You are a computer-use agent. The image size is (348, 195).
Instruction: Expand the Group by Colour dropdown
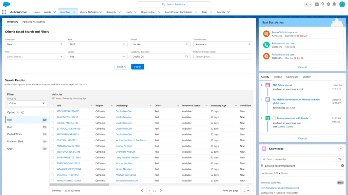click(27, 103)
